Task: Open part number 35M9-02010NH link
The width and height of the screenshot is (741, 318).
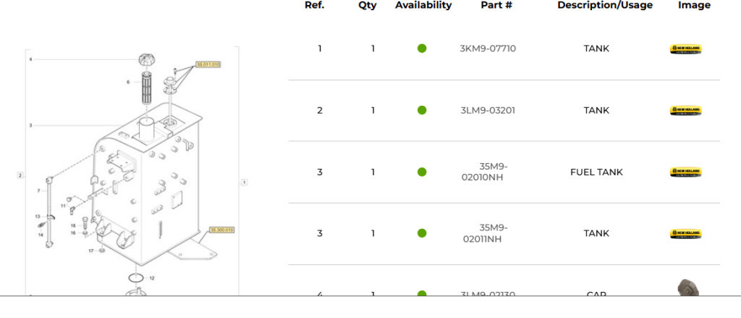Action: coord(485,172)
